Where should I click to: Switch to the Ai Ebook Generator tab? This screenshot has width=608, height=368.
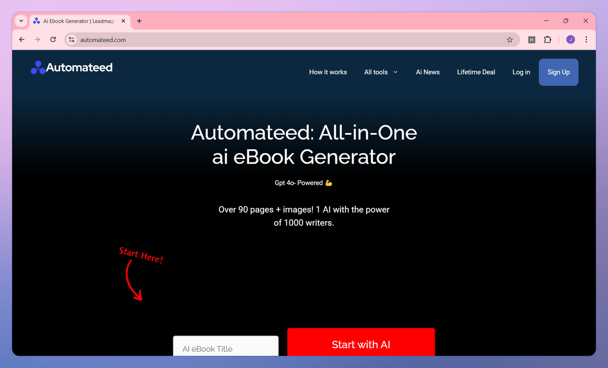(x=76, y=21)
